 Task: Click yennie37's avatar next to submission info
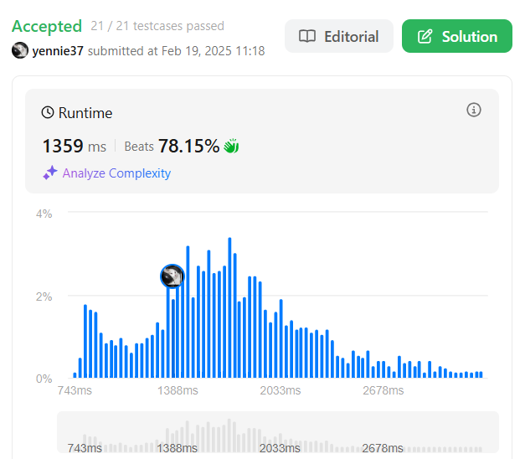20,50
